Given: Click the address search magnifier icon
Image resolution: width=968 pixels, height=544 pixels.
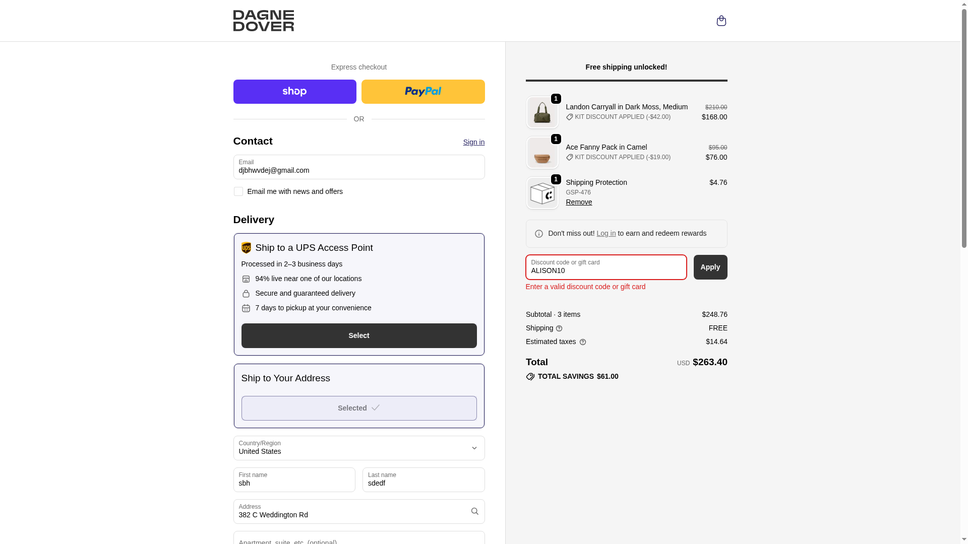Looking at the screenshot, I should click(474, 511).
